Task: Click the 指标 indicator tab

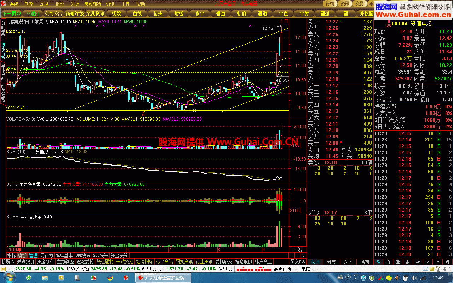Action: [12, 255]
